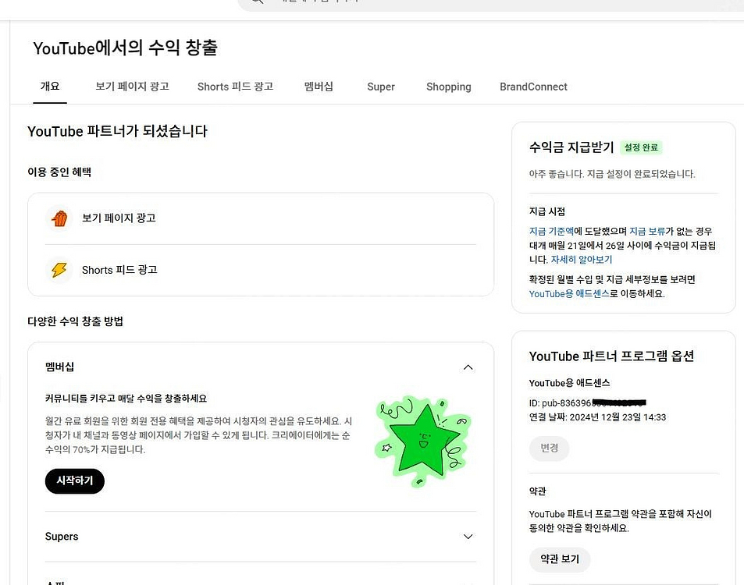The image size is (744, 585).
Task: Click the ID pub-836396 text
Action: [x=587, y=403]
